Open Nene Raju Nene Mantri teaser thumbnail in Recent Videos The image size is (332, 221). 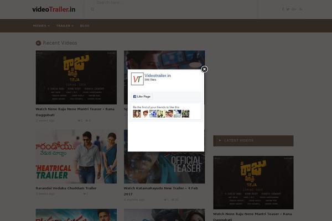[x=76, y=77]
